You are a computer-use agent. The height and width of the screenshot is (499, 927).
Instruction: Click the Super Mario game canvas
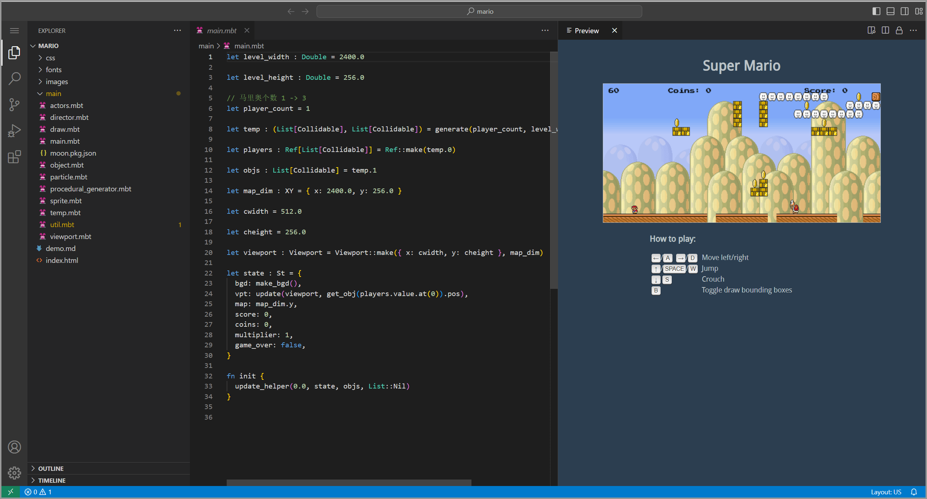(741, 153)
